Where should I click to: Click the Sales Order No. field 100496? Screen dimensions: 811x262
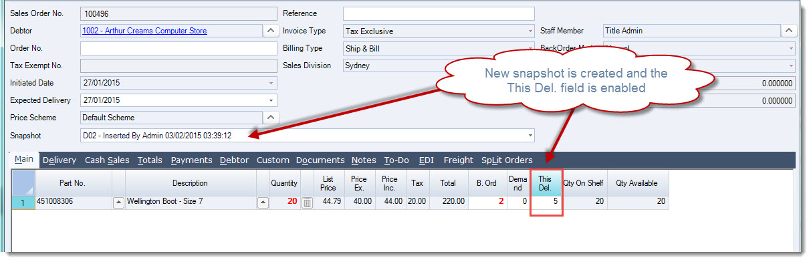(179, 13)
